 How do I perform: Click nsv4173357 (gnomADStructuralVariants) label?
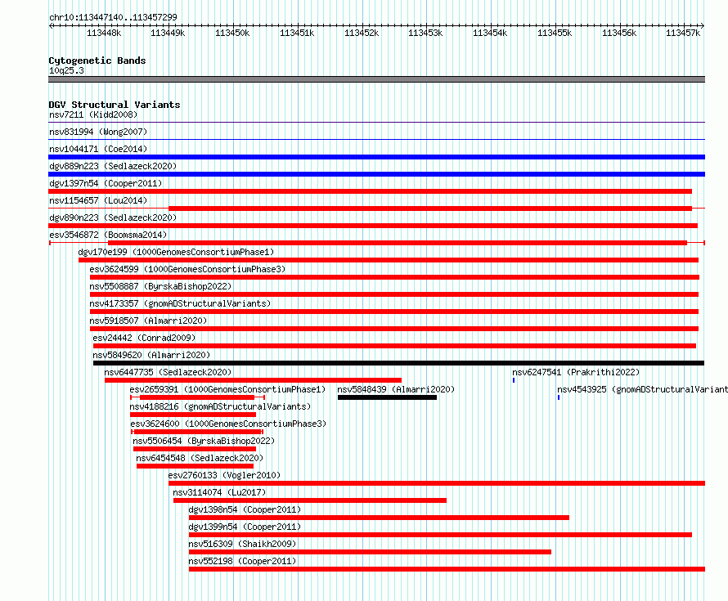[180, 303]
